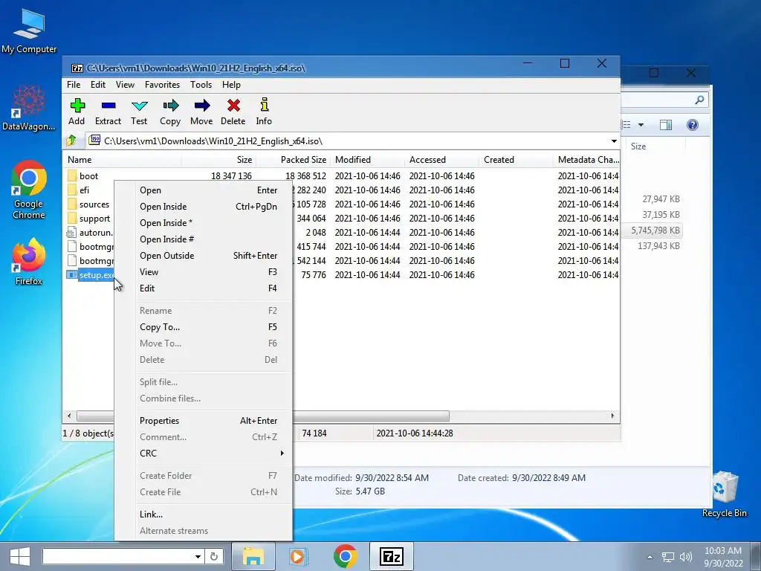Select the support folder icon
This screenshot has height=571, width=761.
pos(72,218)
